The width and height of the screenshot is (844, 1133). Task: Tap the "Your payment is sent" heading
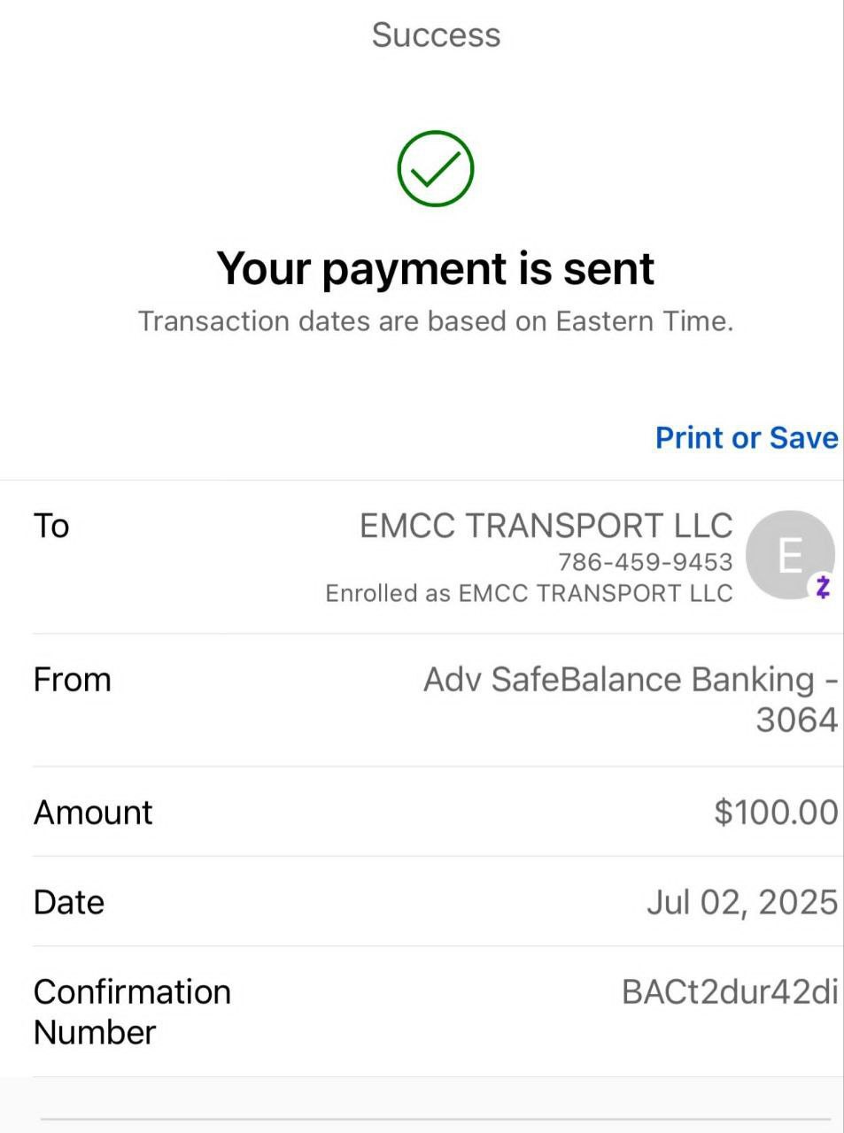(x=435, y=268)
